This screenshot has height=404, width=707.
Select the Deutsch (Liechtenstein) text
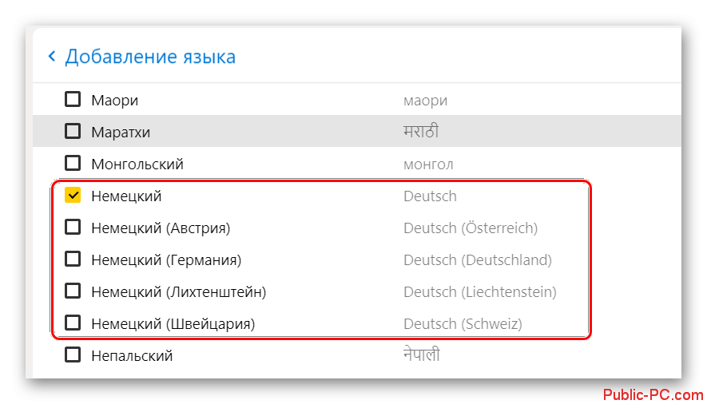[480, 292]
